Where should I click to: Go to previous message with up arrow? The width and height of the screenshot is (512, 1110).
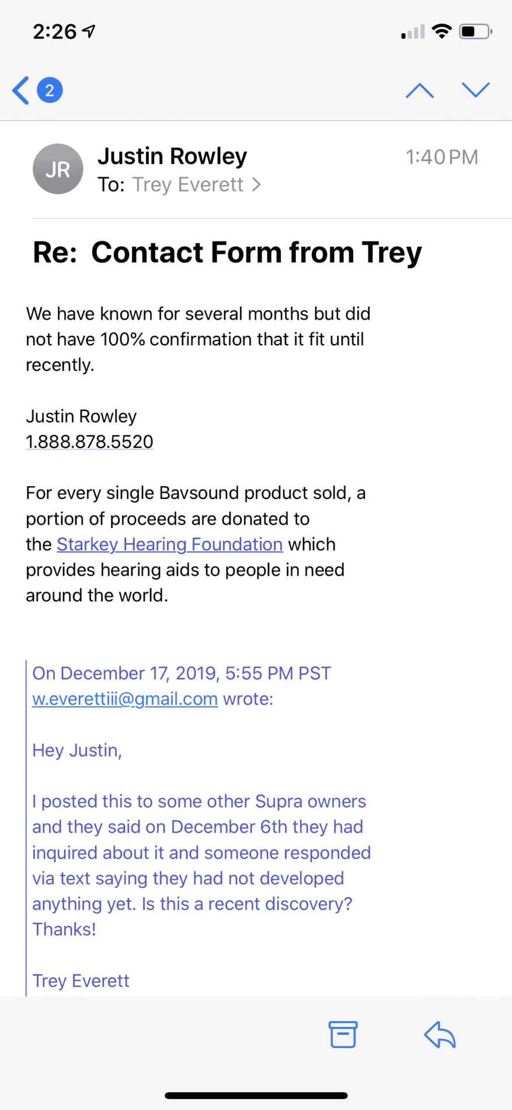[x=420, y=91]
